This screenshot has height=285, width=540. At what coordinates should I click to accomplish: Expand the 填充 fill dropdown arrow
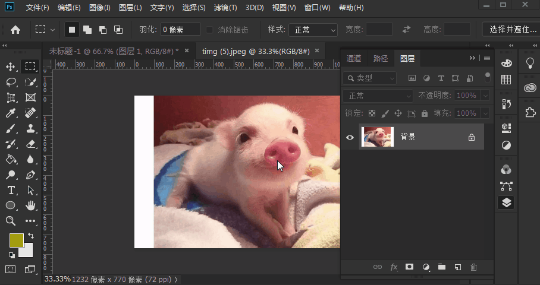[x=486, y=113]
